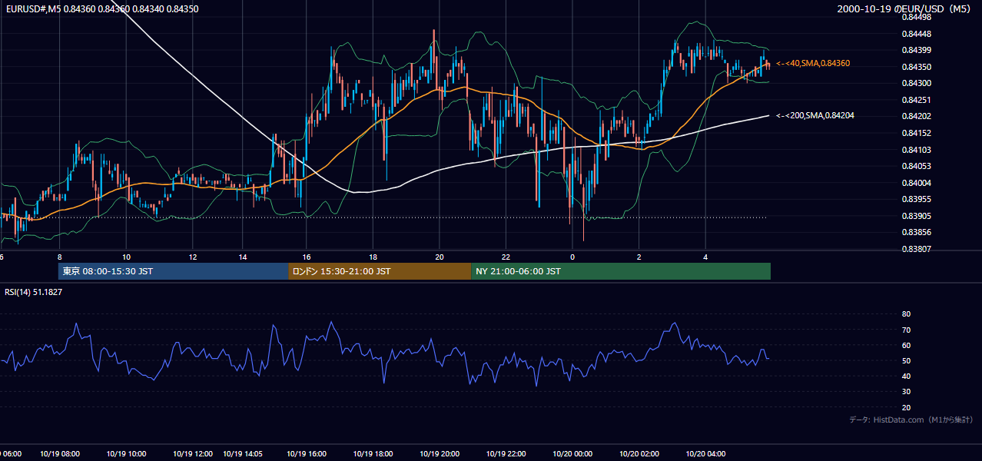Click the RSI(14) 51.1827 indicator label
Screen dimensions: 982x461
(x=34, y=292)
